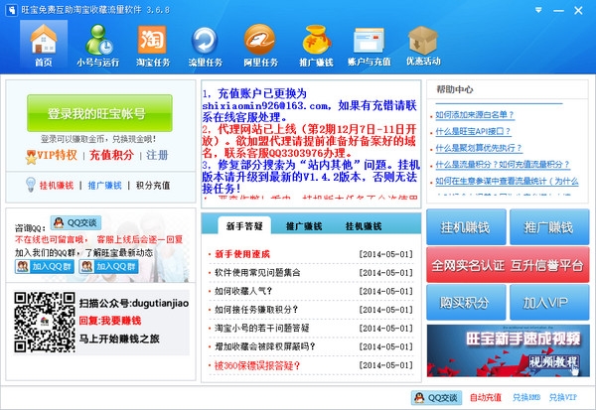Open 淘宝任务 toolbar icon
The width and height of the screenshot is (596, 410).
coord(153,46)
